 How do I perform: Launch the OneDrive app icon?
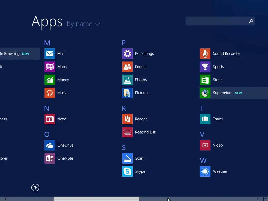pyautogui.click(x=50, y=145)
